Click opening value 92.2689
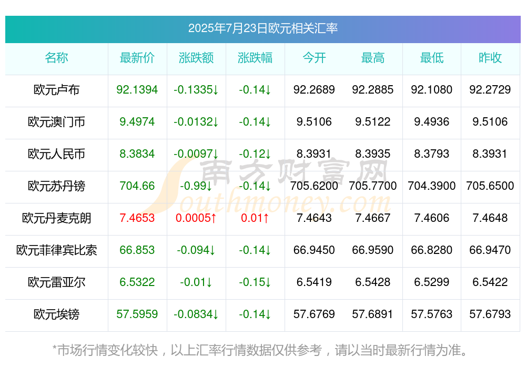The width and height of the screenshot is (526, 367). [x=314, y=90]
